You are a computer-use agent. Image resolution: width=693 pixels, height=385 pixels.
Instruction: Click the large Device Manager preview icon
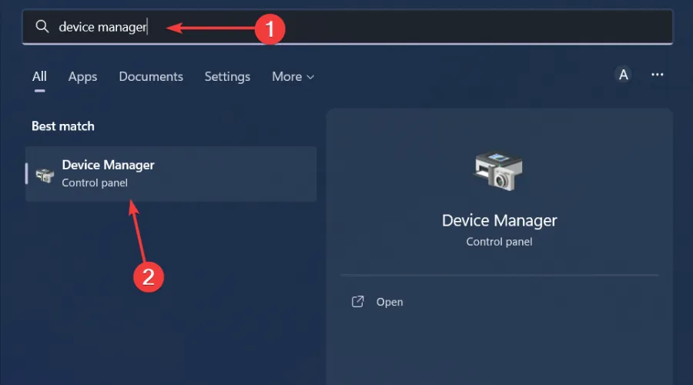pos(499,171)
